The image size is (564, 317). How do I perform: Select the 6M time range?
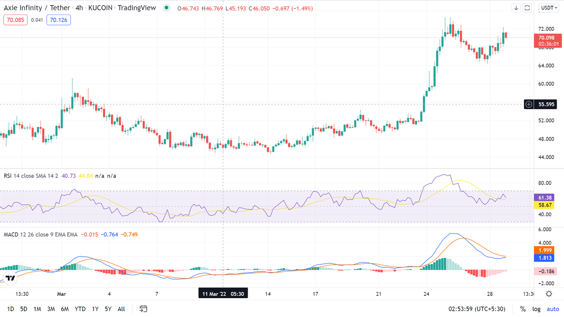pyautogui.click(x=65, y=309)
